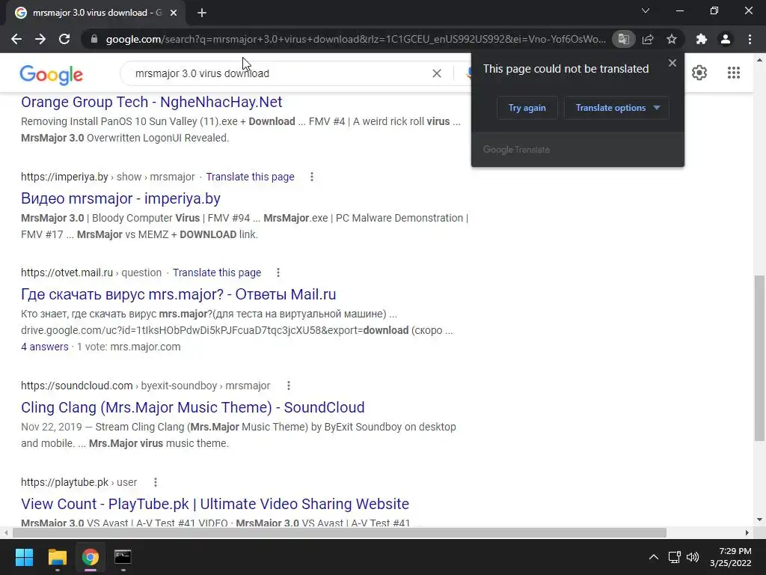Viewport: 766px width, 575px height.
Task: Show hidden system tray icons
Action: tap(653, 557)
